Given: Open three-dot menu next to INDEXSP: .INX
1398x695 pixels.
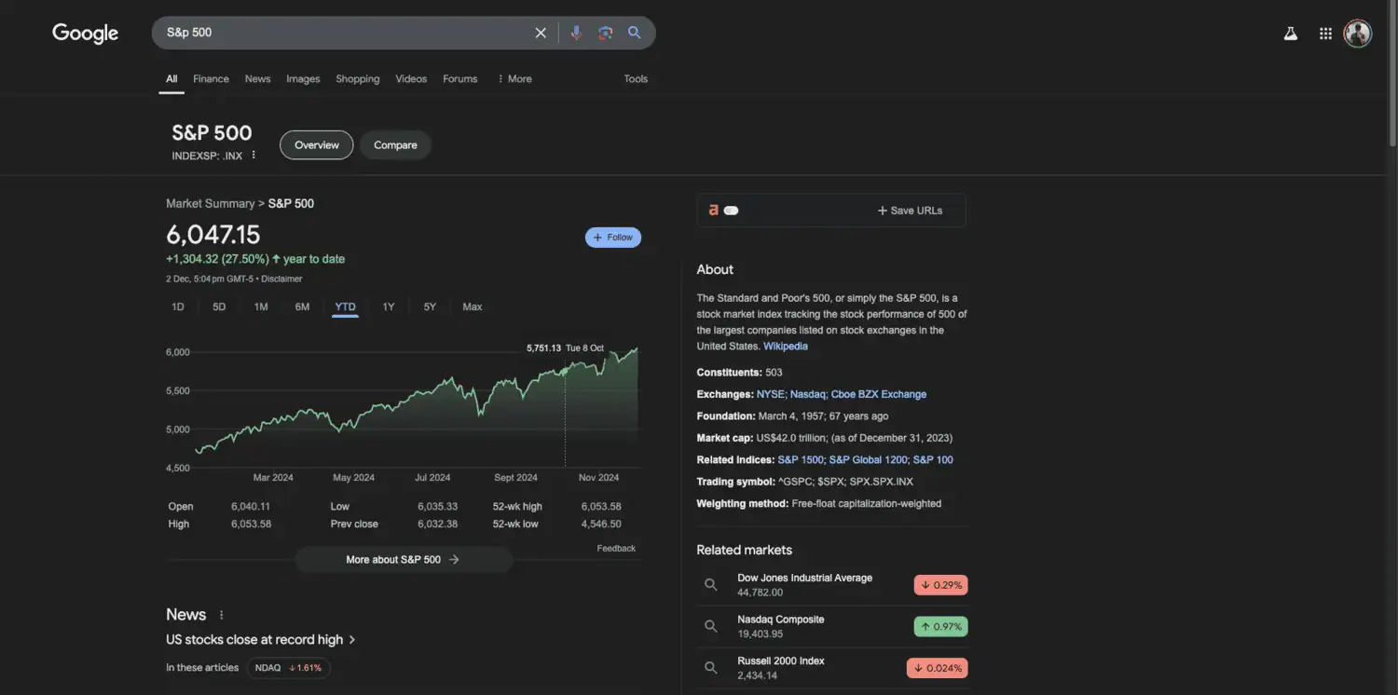Looking at the screenshot, I should 254,155.
